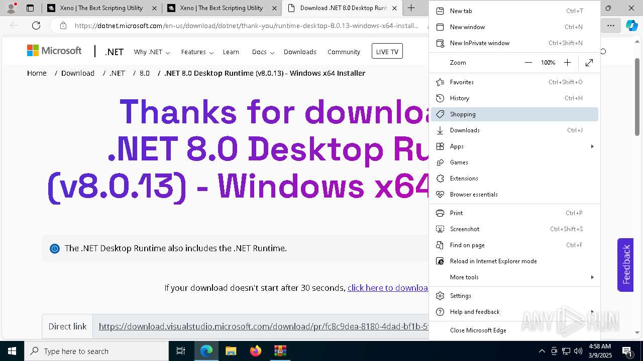Screen dimensions: 643x361
Task: Click the Find on page icon
Action: pos(440,245)
